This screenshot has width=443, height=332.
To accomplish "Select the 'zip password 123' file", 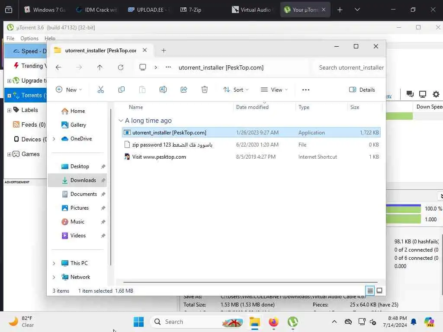I will click(251, 144).
